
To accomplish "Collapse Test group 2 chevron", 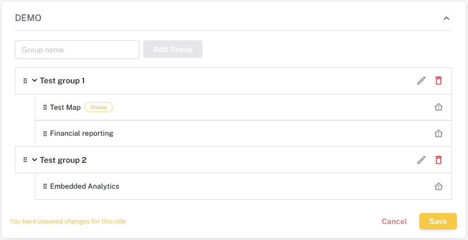I will pos(34,160).
